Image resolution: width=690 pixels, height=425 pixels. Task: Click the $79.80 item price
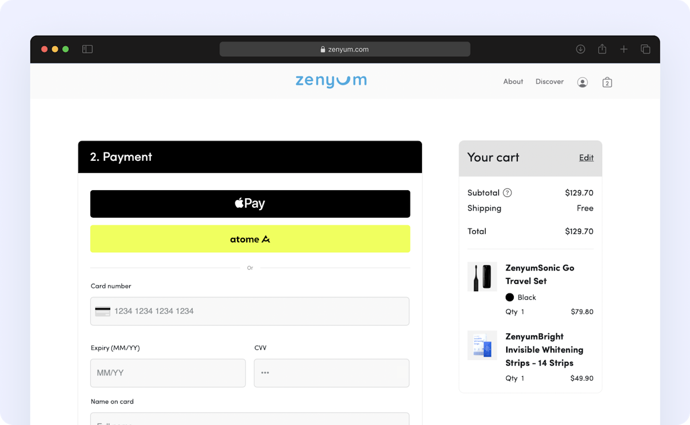(x=582, y=312)
